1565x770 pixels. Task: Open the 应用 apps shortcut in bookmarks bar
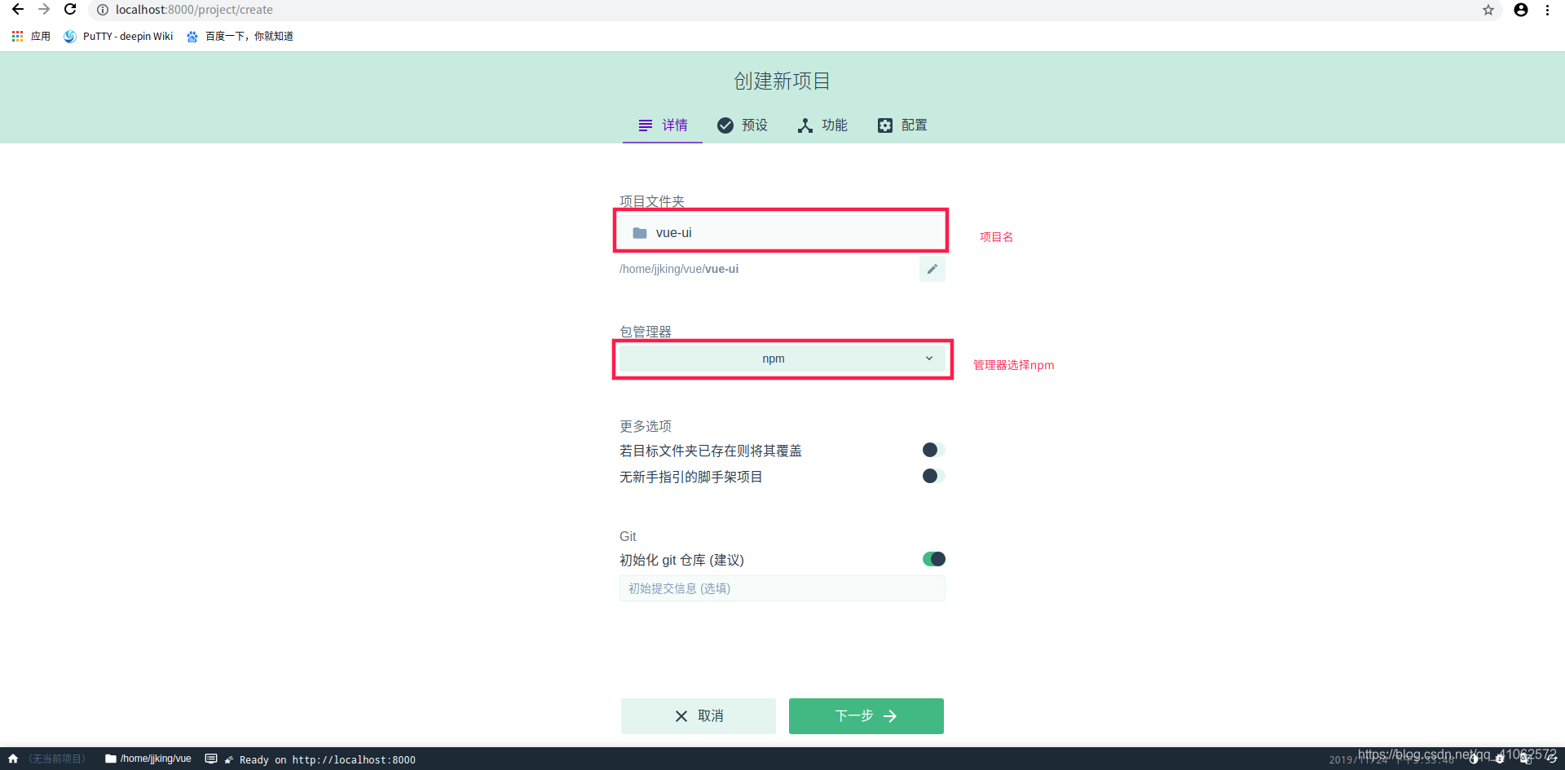31,36
